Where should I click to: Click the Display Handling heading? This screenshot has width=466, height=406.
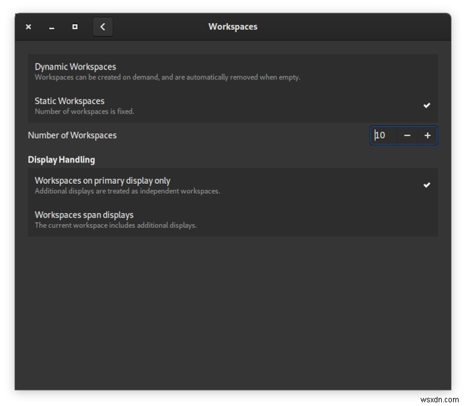(62, 160)
